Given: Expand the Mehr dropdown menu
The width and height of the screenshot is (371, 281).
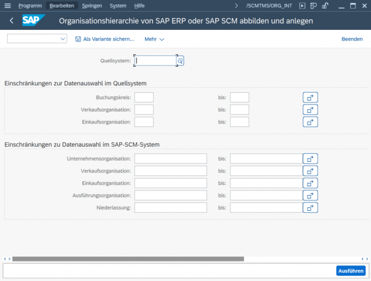Looking at the screenshot, I should [154, 39].
